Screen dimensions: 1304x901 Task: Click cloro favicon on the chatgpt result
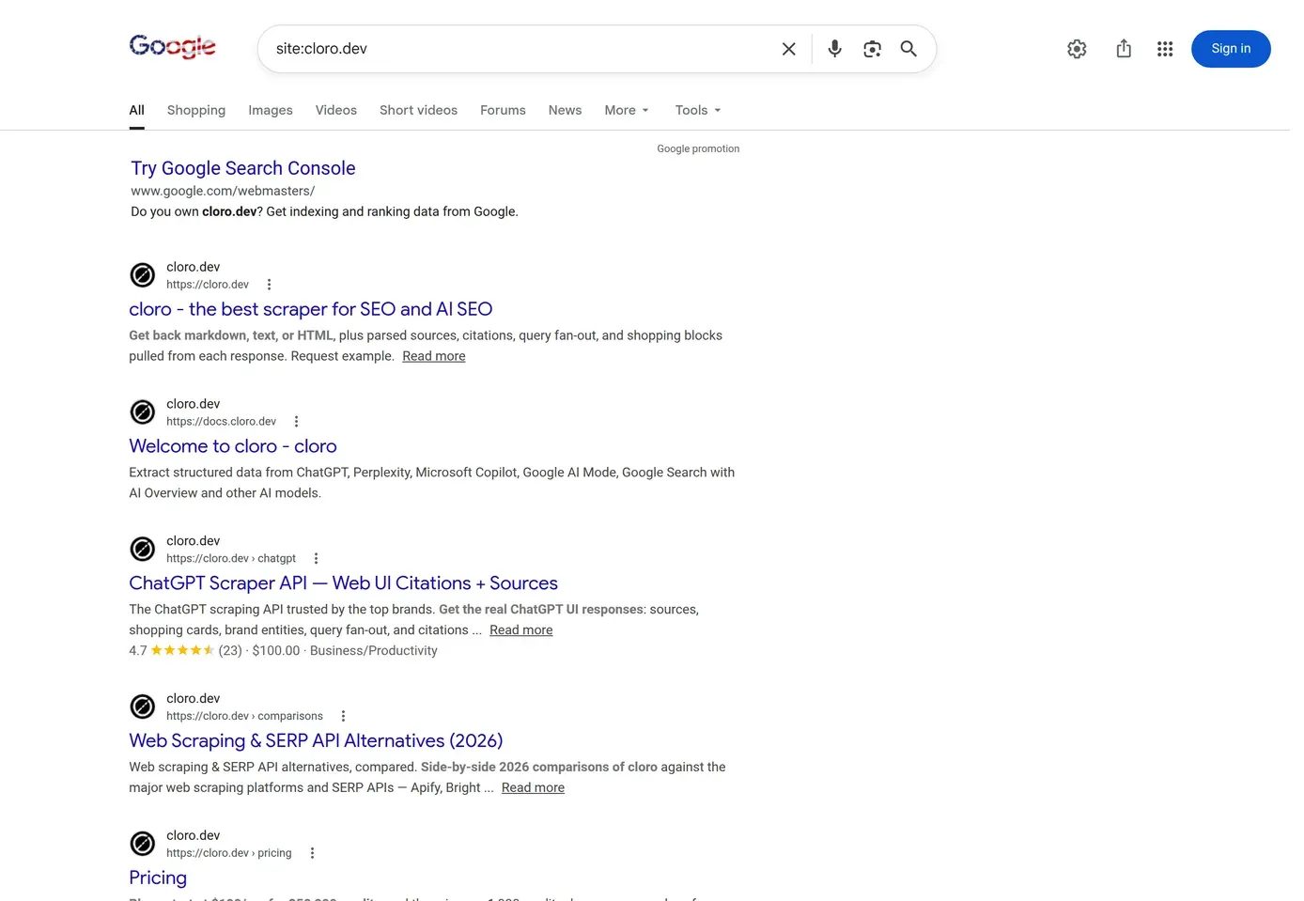click(143, 549)
